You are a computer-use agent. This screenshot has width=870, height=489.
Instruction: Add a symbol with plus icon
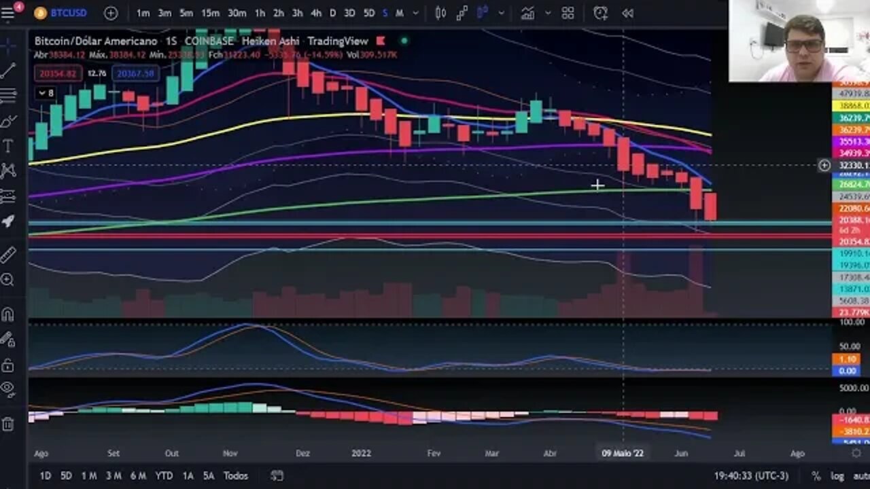pyautogui.click(x=111, y=13)
